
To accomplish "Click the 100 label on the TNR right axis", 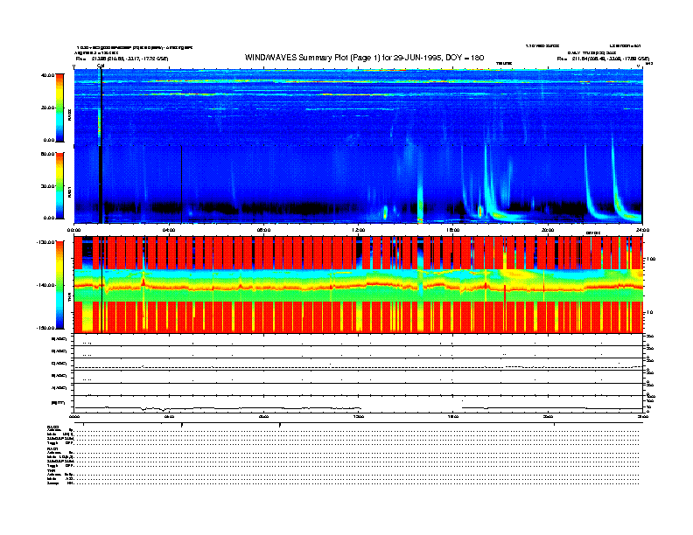I will (651, 259).
